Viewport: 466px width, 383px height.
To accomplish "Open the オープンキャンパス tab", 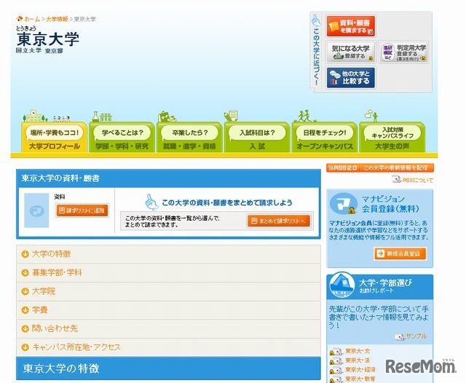I will coord(325,138).
